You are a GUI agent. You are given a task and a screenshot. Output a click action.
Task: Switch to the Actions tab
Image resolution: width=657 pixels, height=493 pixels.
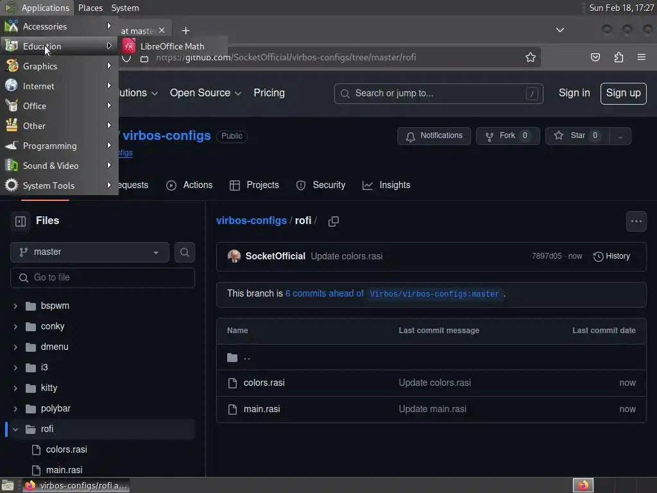pyautogui.click(x=189, y=186)
